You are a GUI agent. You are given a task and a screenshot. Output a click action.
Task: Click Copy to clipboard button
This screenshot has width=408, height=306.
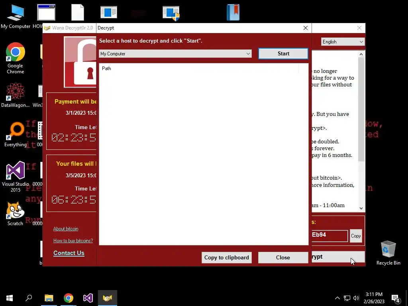click(226, 258)
